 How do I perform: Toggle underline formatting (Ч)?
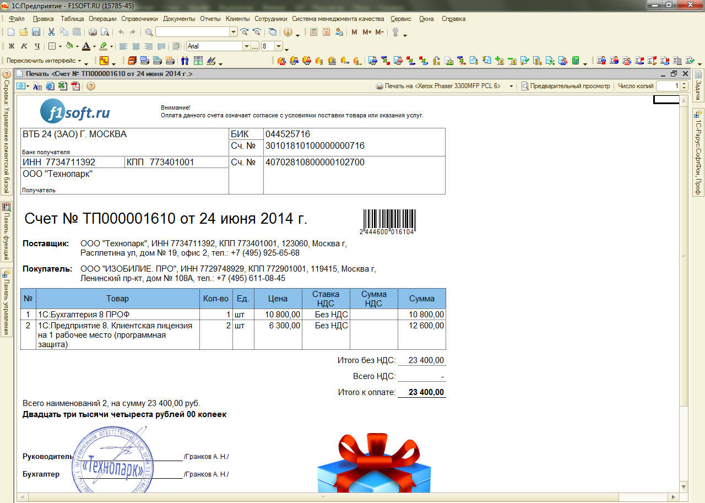(37, 46)
